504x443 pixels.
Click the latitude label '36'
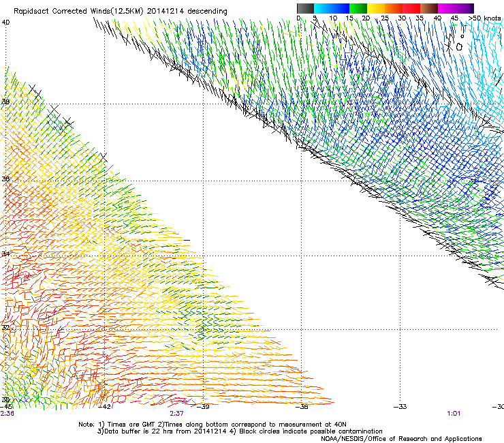pos(5,179)
